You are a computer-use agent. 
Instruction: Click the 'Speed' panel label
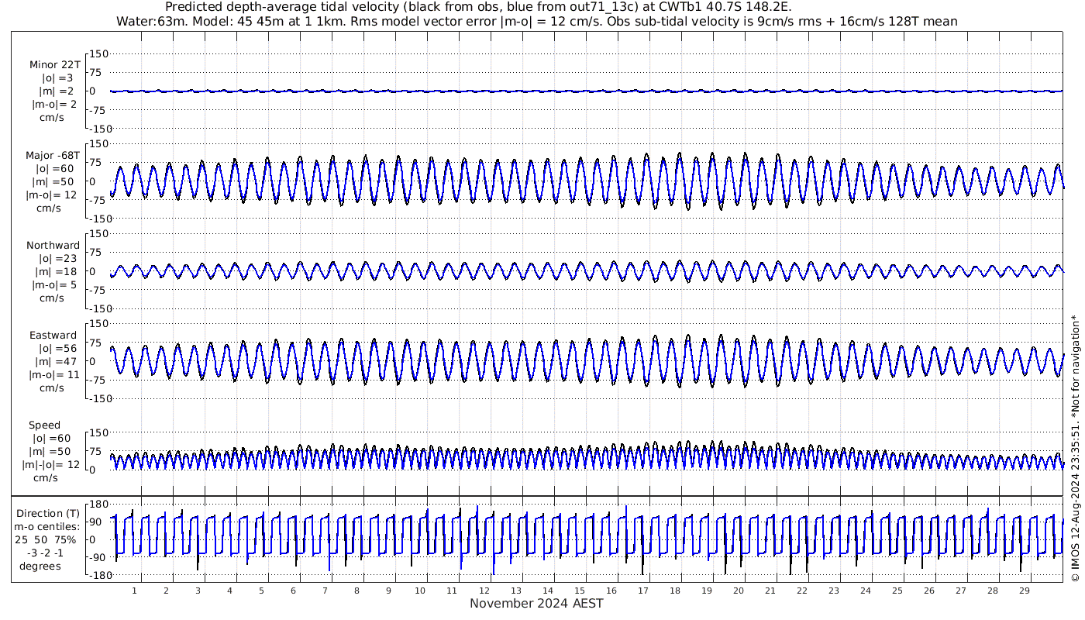(x=44, y=425)
